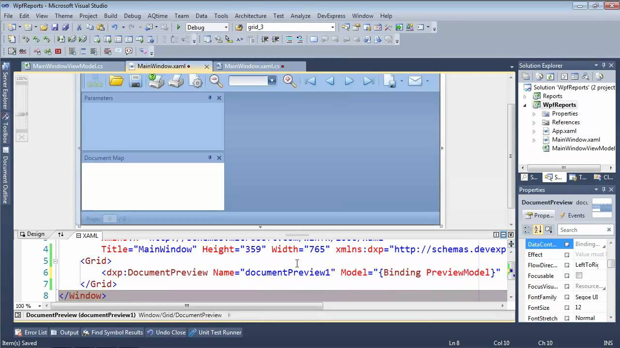Screen dimensions: 620x348
Task: Click Page Setup gear icon in preview
Action: click(196, 81)
